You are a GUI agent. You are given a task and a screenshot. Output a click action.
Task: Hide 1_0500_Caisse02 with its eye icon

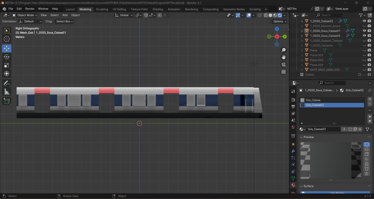(x=364, y=21)
